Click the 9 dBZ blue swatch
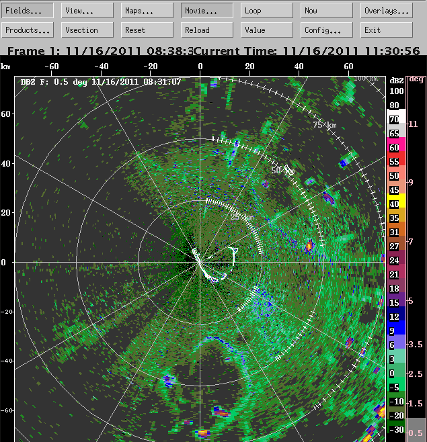 coord(396,328)
